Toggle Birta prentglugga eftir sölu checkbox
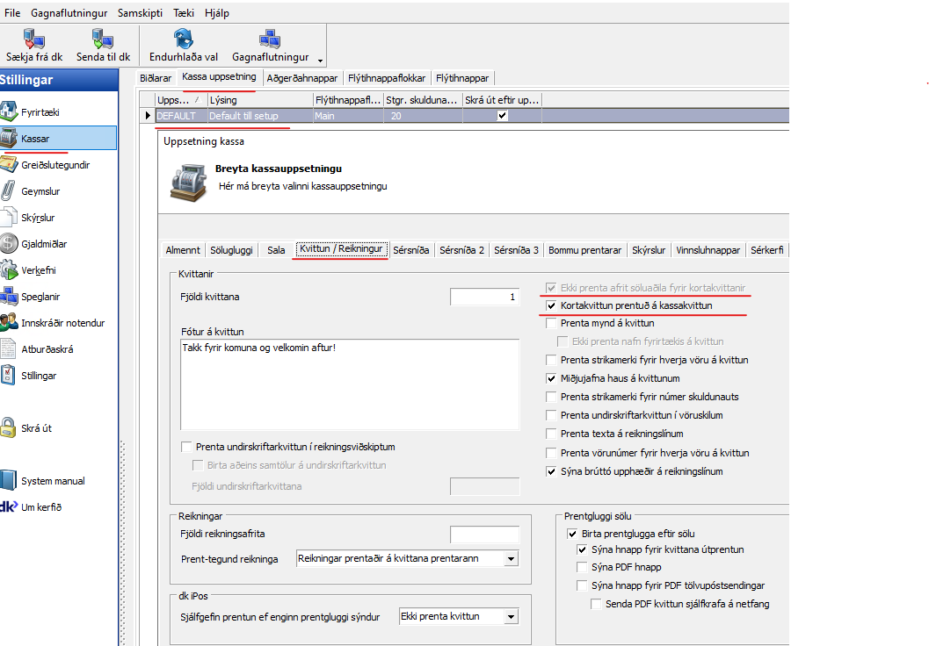 pos(572,534)
